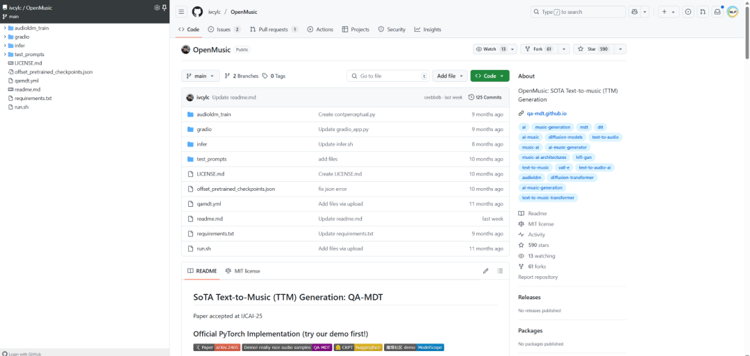Open the main branch dropdown
The image size is (750, 356).
coord(201,76)
